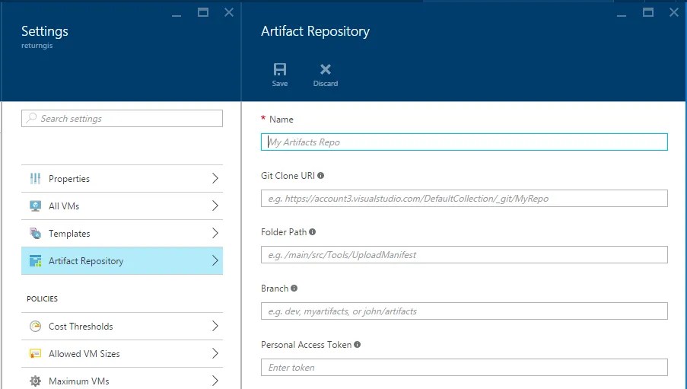
Task: Click info icon next to Folder Path
Action: 312,232
